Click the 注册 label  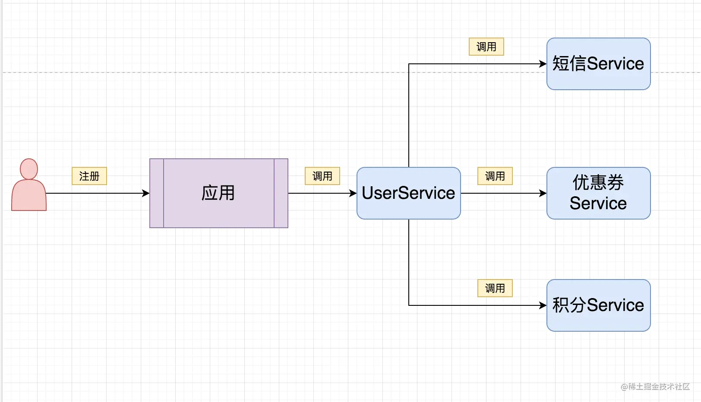pyautogui.click(x=89, y=176)
